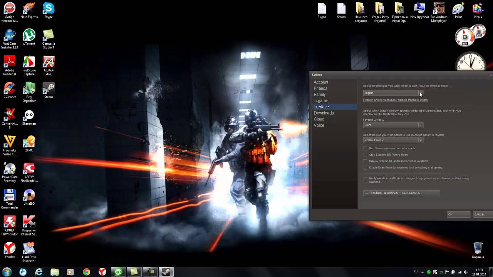The width and height of the screenshot is (493, 277).
Task: Click Set Taskbar & Jumplist Preferences
Action: point(401,193)
